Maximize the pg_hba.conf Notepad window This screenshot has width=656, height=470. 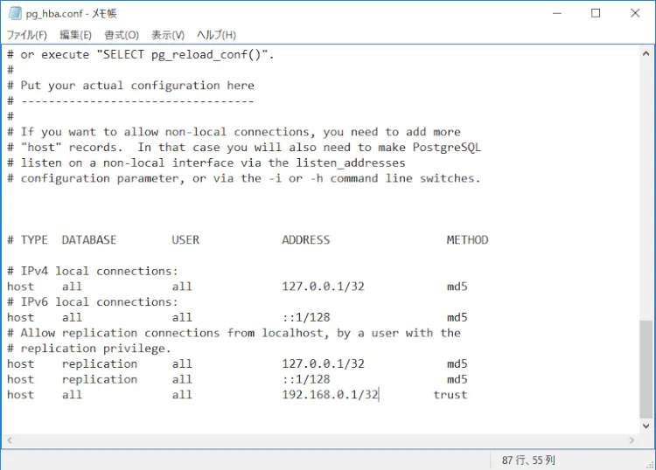[x=596, y=13]
